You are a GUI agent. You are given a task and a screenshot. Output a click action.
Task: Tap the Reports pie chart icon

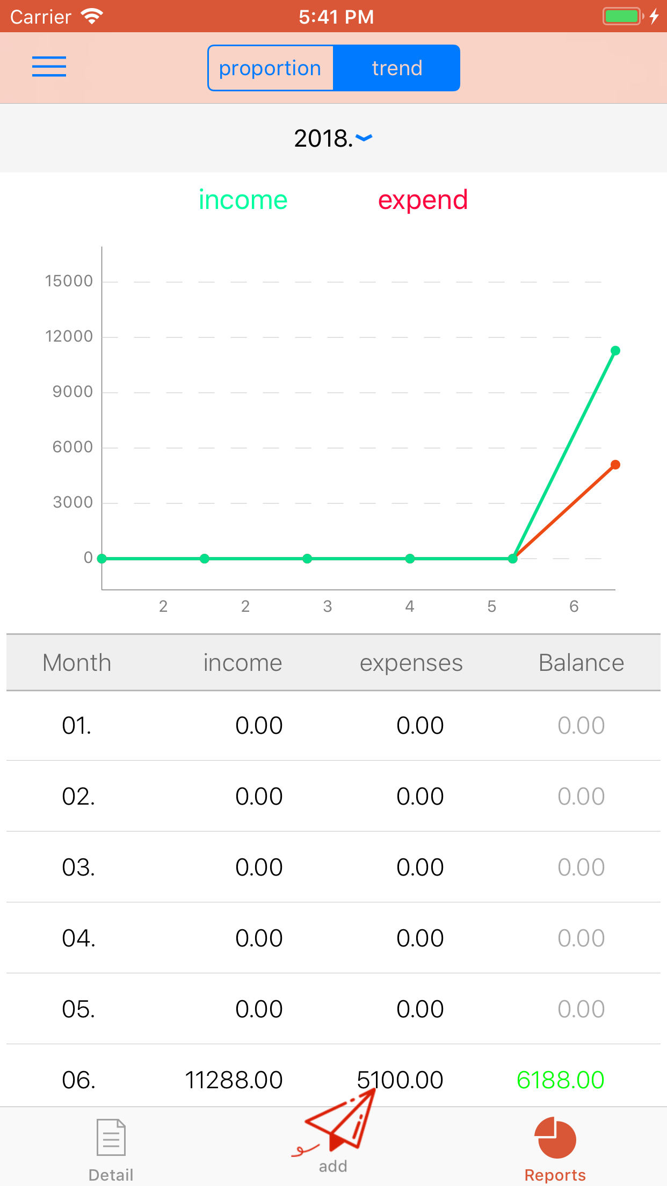[x=555, y=1137]
